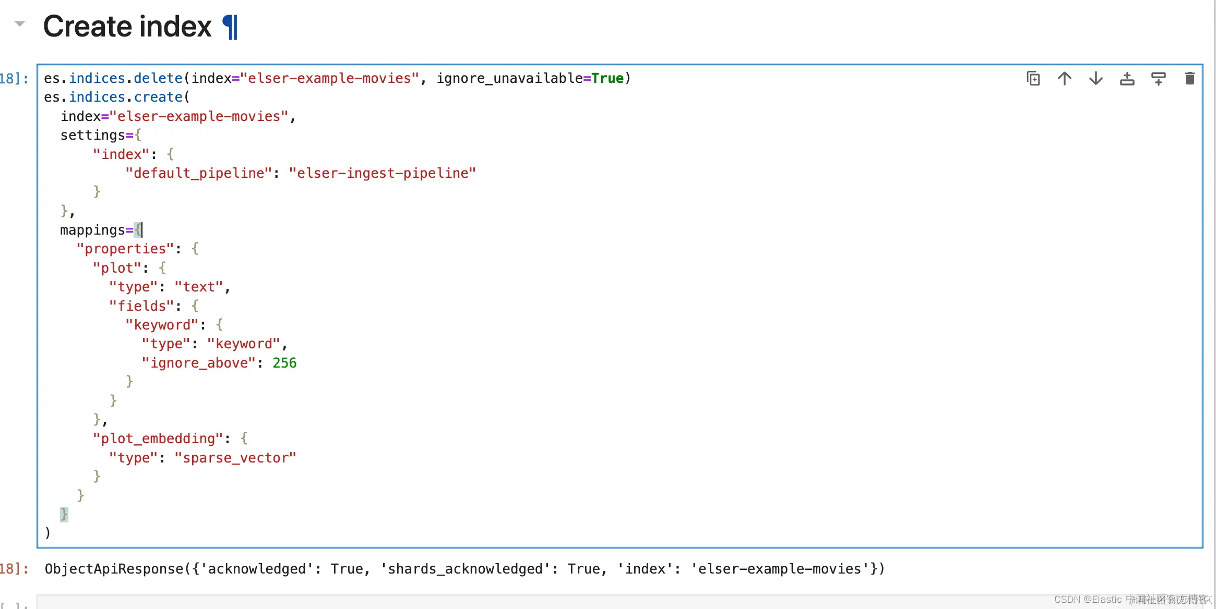Image resolution: width=1216 pixels, height=609 pixels.
Task: Delete this cell with the trash icon
Action: [1190, 79]
